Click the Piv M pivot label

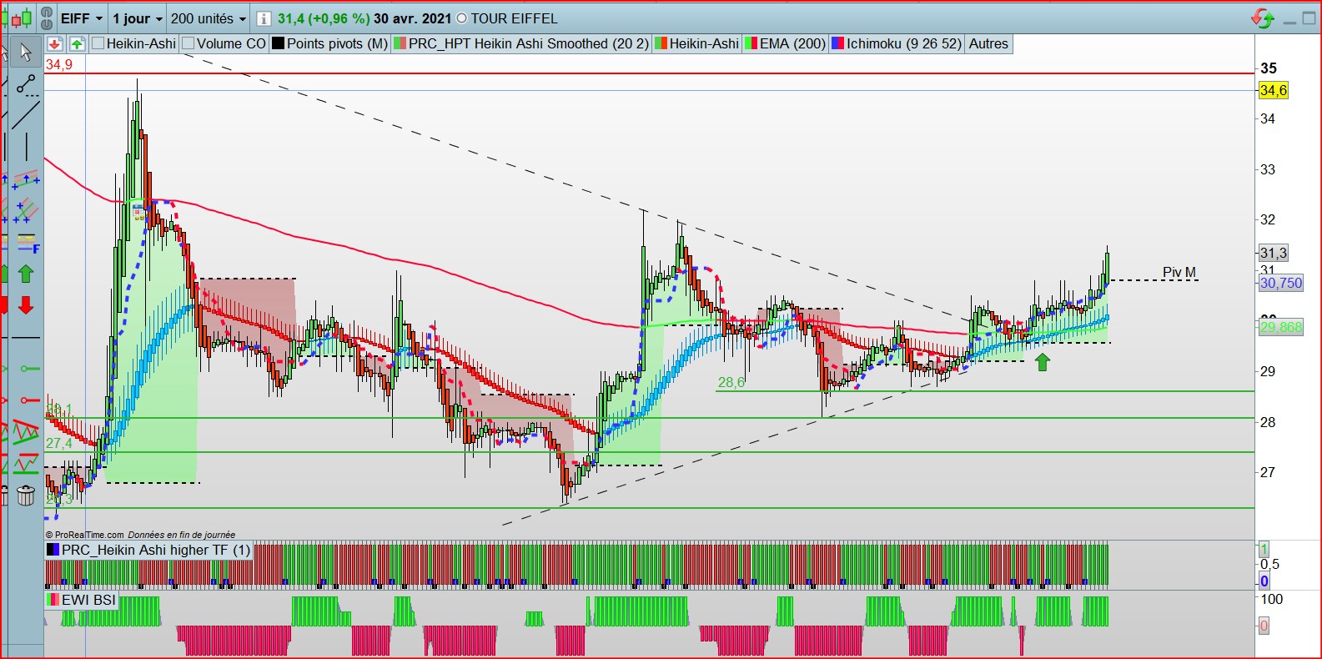click(x=1179, y=272)
